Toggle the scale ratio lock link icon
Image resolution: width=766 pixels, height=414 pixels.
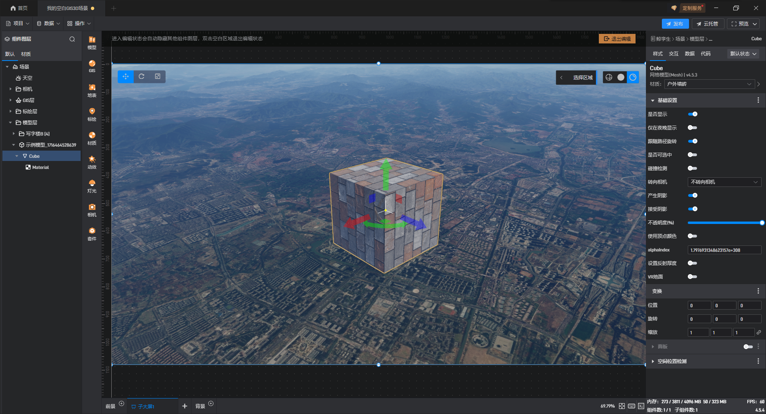click(759, 332)
